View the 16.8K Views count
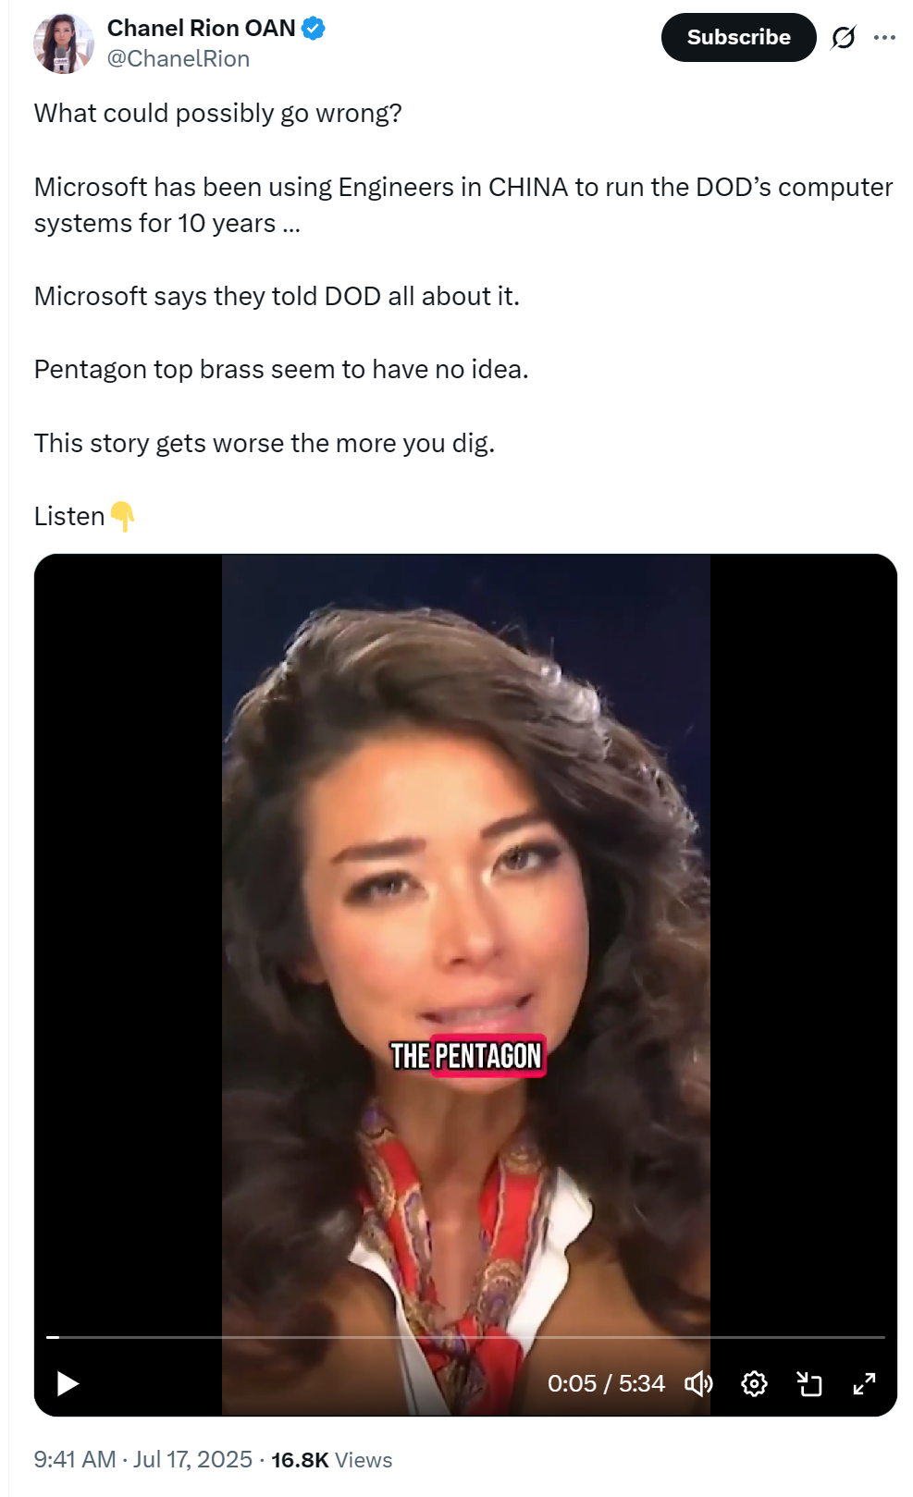Viewport: 913px width, 1497px height. [331, 1459]
